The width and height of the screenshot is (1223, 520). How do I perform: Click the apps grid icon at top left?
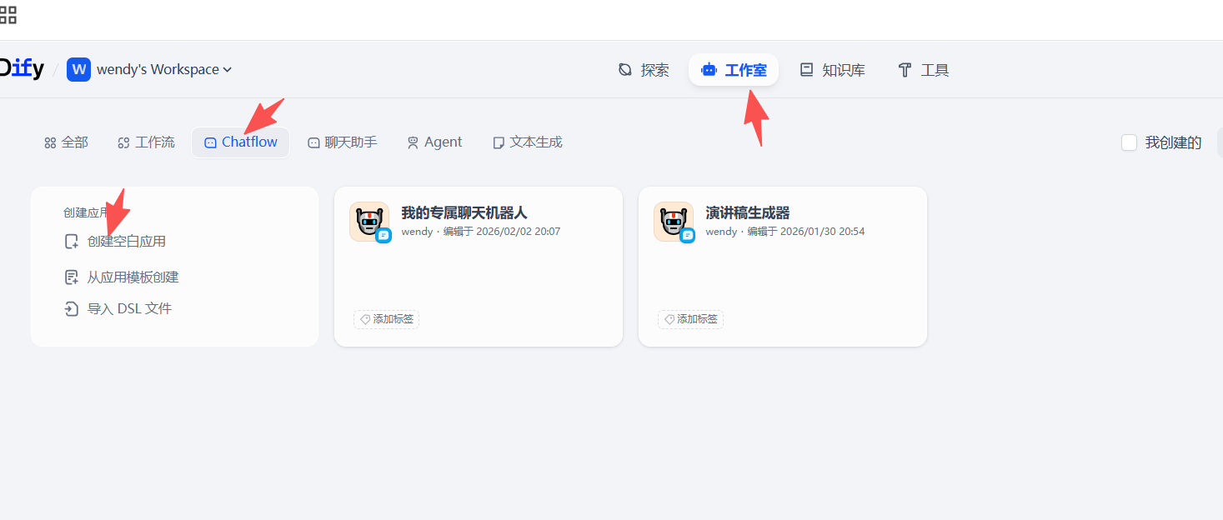8,14
